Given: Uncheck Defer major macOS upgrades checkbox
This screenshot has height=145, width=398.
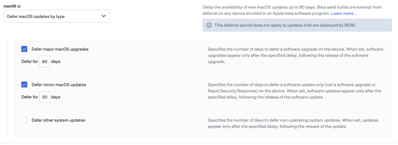Looking at the screenshot, I should coord(24,49).
